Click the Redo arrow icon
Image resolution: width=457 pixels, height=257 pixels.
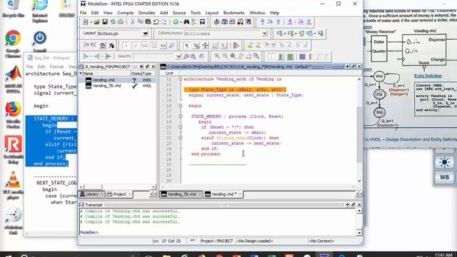164,22
